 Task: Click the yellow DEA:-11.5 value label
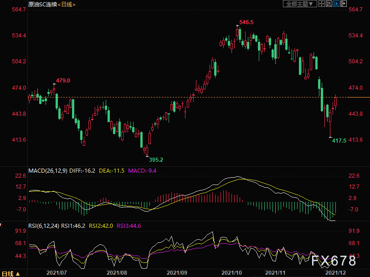pos(112,170)
